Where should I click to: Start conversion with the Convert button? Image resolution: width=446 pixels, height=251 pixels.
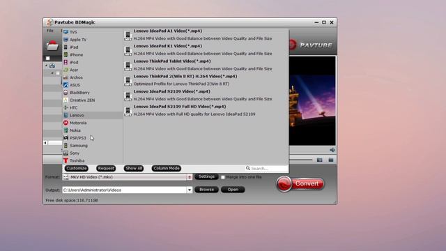300,184
